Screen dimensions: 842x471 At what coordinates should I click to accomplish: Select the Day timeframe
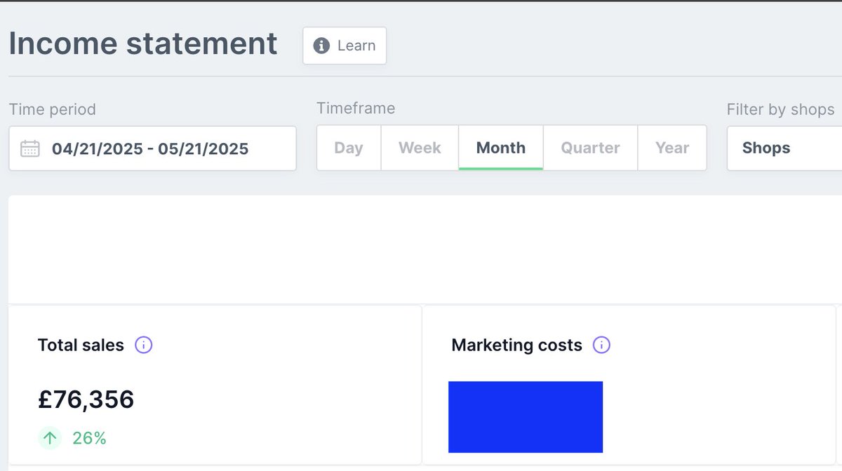pos(349,148)
